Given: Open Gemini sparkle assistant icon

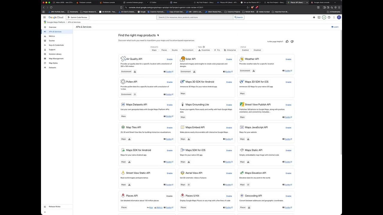Looking at the screenshot, I should point(314,17).
